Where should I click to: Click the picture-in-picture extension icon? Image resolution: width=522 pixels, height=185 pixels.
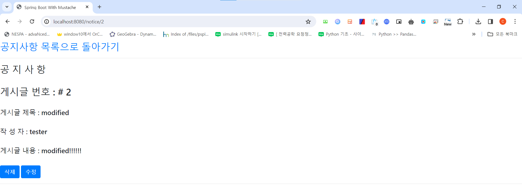click(x=399, y=21)
